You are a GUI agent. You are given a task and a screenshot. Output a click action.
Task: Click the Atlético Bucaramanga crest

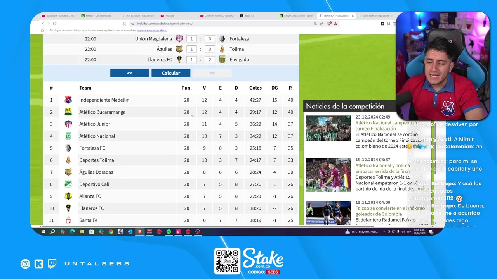coord(68,112)
